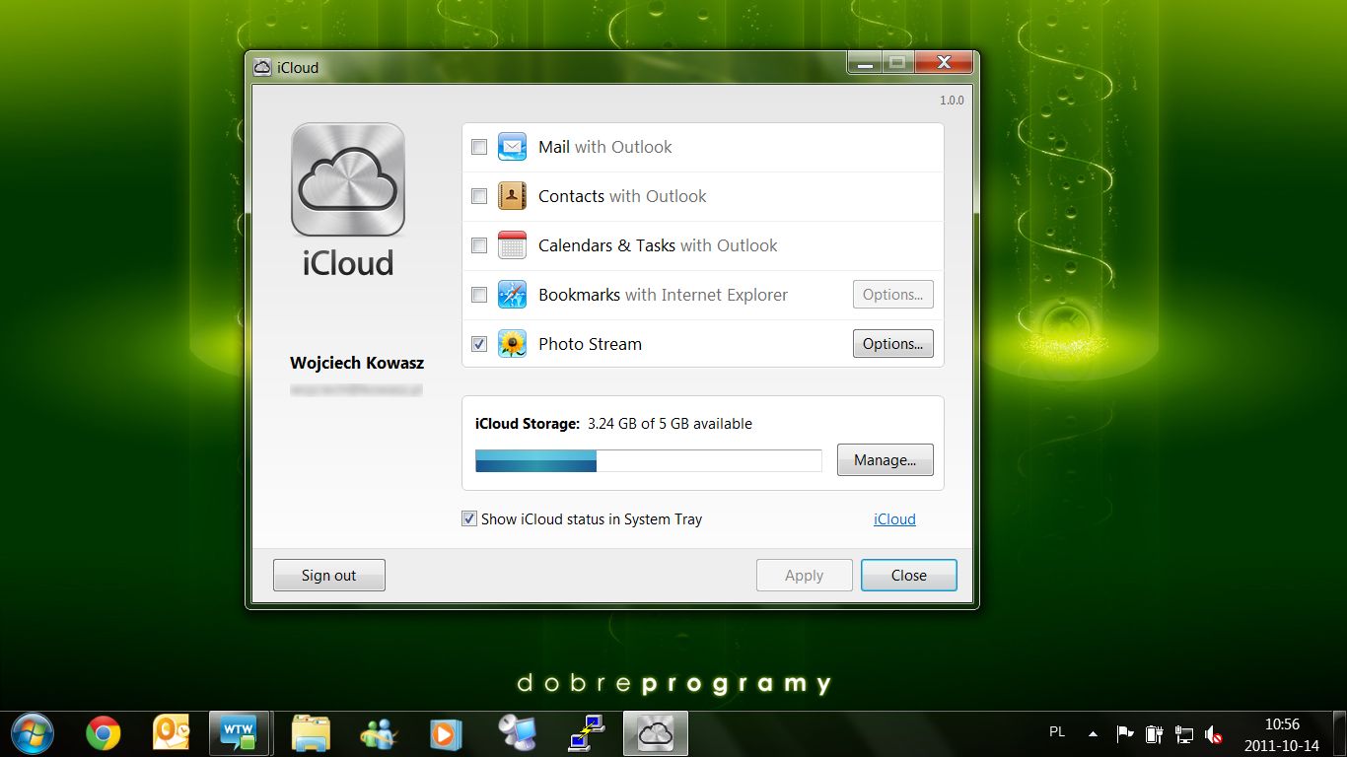Click the 1.0.0 version number
Screen dimensions: 1347x757
[952, 101]
